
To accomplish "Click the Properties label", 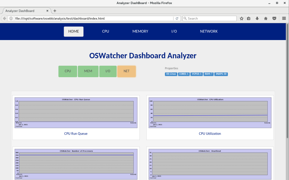I will click(172, 68).
